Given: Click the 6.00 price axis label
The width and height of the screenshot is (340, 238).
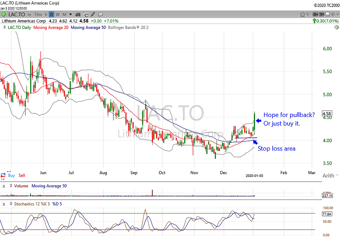Looking at the screenshot, I should point(327,49).
